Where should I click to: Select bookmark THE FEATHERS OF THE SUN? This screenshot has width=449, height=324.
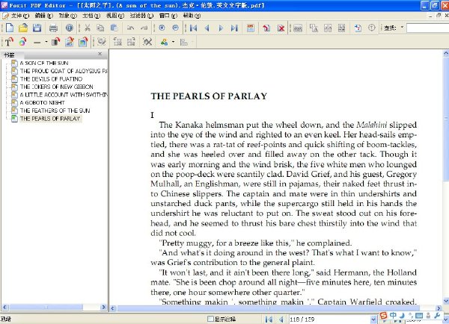(x=55, y=110)
